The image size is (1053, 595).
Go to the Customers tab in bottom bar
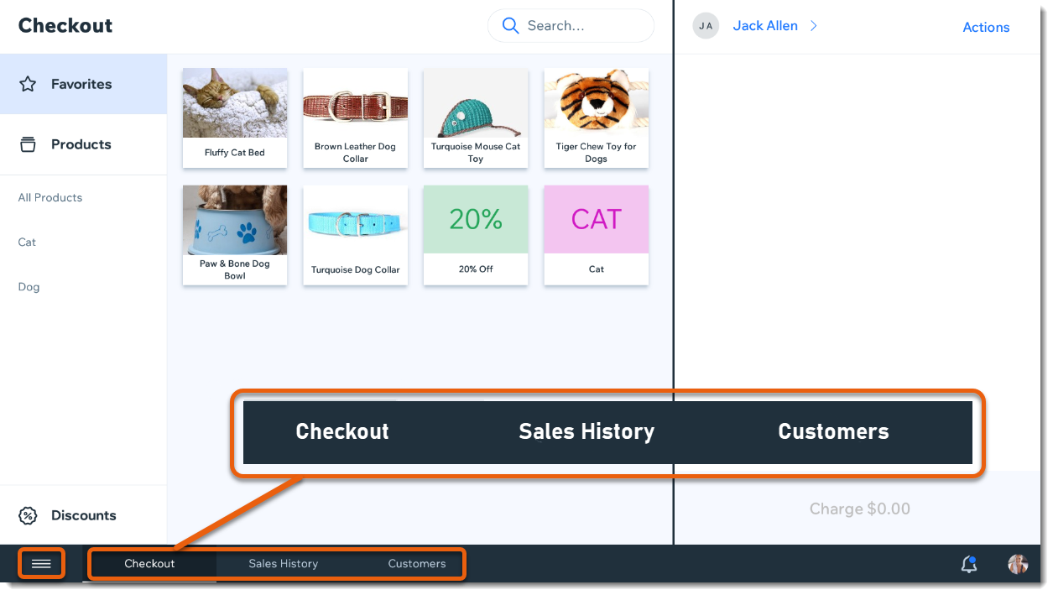(417, 564)
